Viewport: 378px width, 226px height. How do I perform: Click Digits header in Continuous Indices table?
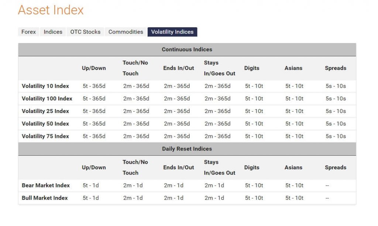252,68
